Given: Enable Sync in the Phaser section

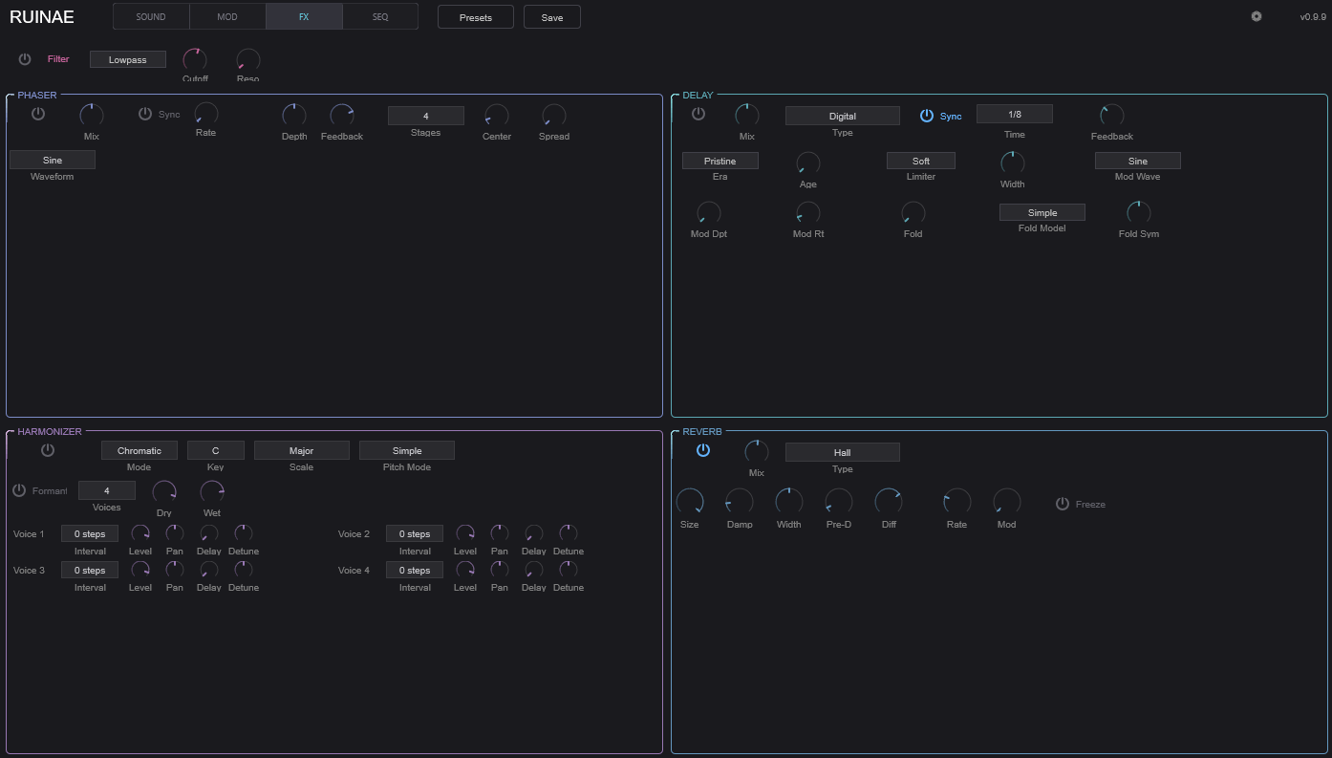Looking at the screenshot, I should click(142, 113).
